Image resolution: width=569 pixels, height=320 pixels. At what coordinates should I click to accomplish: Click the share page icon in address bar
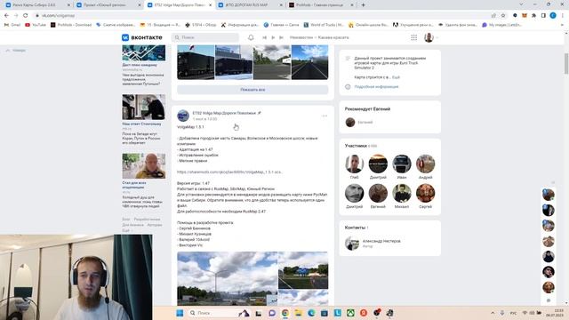pyautogui.click(x=493, y=16)
